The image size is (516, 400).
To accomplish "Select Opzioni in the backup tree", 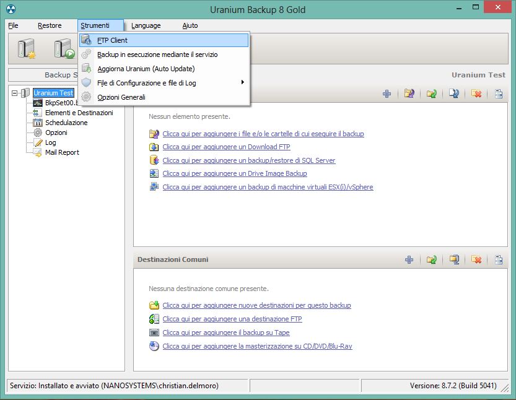I will click(x=56, y=133).
